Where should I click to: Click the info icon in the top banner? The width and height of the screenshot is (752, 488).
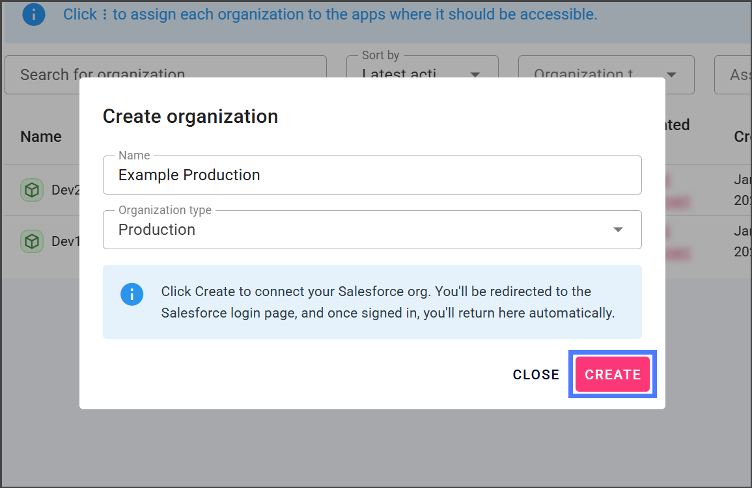(x=34, y=14)
